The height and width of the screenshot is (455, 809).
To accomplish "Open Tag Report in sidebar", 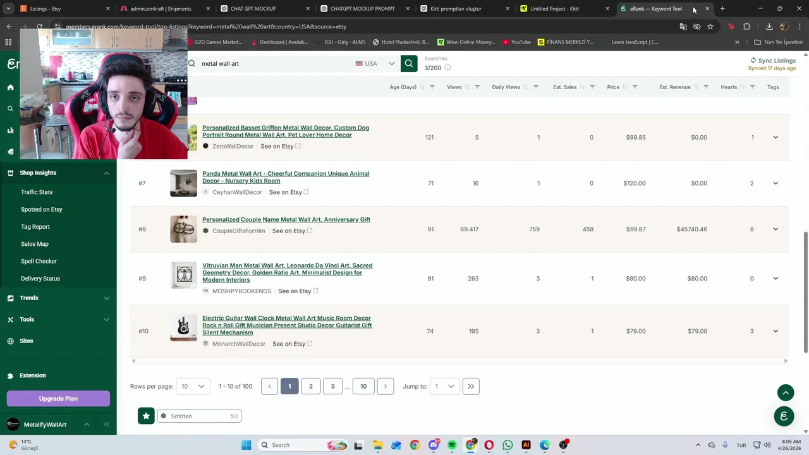I will 35,227.
